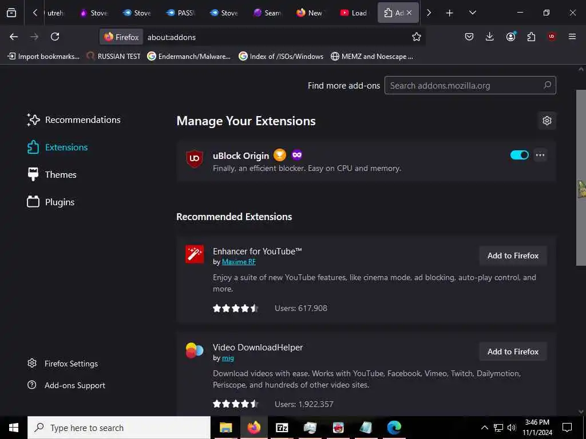The image size is (586, 439).
Task: Open the hamburger application menu
Action: (572, 37)
